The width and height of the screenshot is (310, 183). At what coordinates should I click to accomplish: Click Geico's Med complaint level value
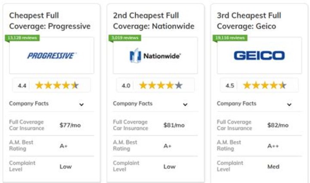tap(273, 166)
